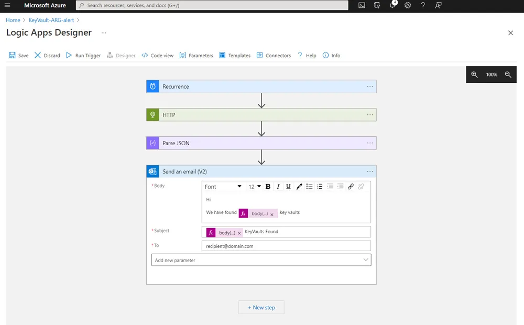Open the HTTP step ellipsis menu
Viewport: 524px width, 325px height.
[x=370, y=115]
